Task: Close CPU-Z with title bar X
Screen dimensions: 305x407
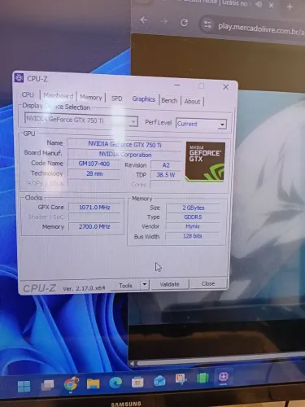Action: point(225,87)
